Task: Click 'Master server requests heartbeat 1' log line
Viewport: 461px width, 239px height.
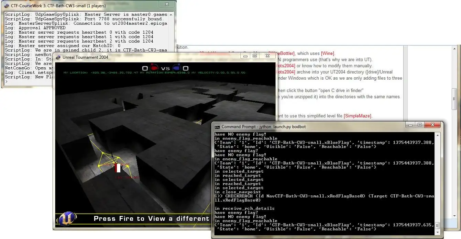Action: coord(79,37)
